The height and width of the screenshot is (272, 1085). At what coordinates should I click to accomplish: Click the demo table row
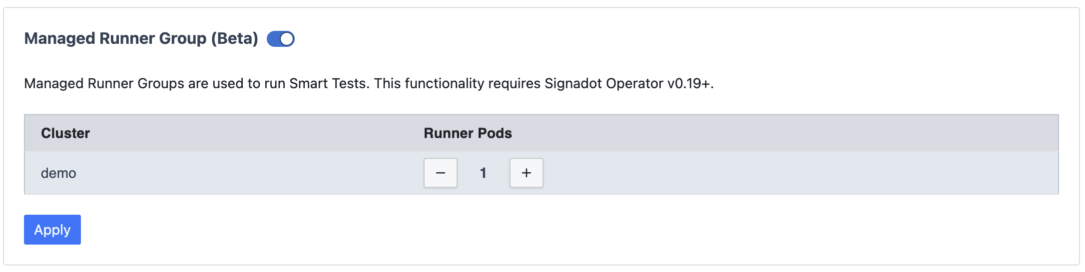[x=749, y=173]
